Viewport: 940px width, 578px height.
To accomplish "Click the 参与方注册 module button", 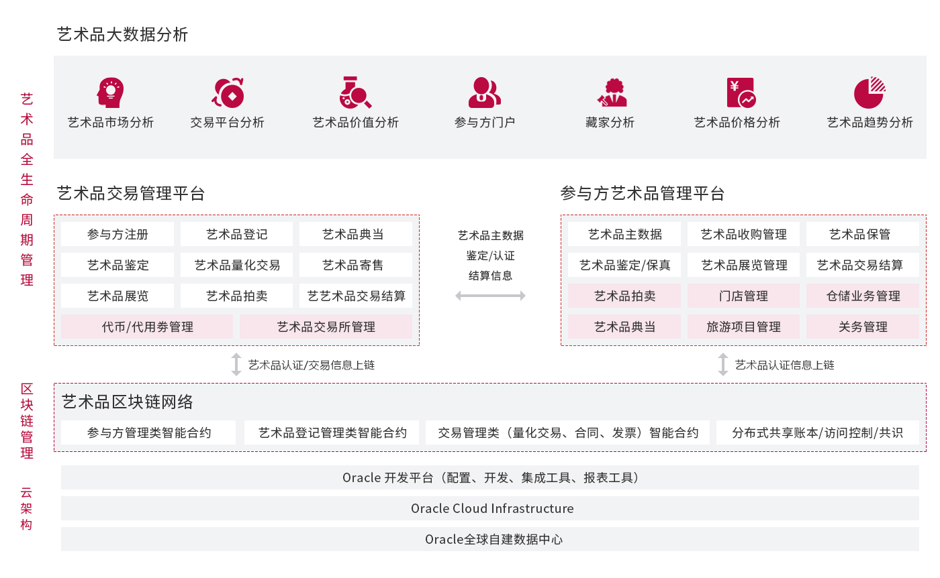I will (x=117, y=233).
